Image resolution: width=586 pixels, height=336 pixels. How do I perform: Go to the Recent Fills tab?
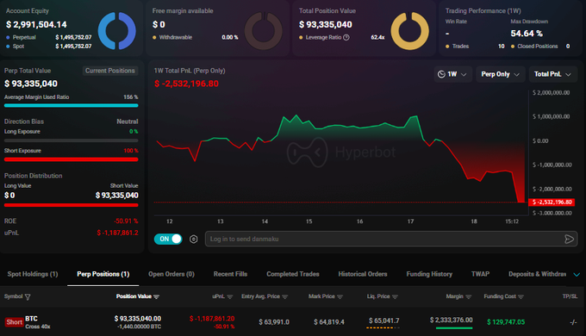(x=230, y=274)
